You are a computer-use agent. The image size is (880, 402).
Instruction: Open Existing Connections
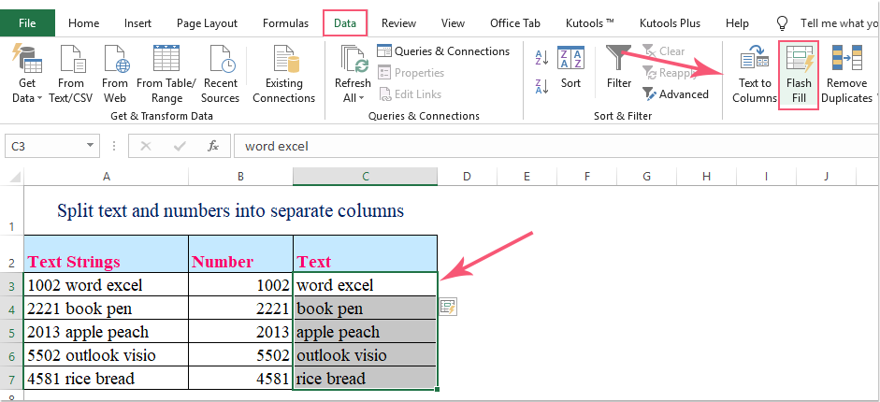(283, 75)
